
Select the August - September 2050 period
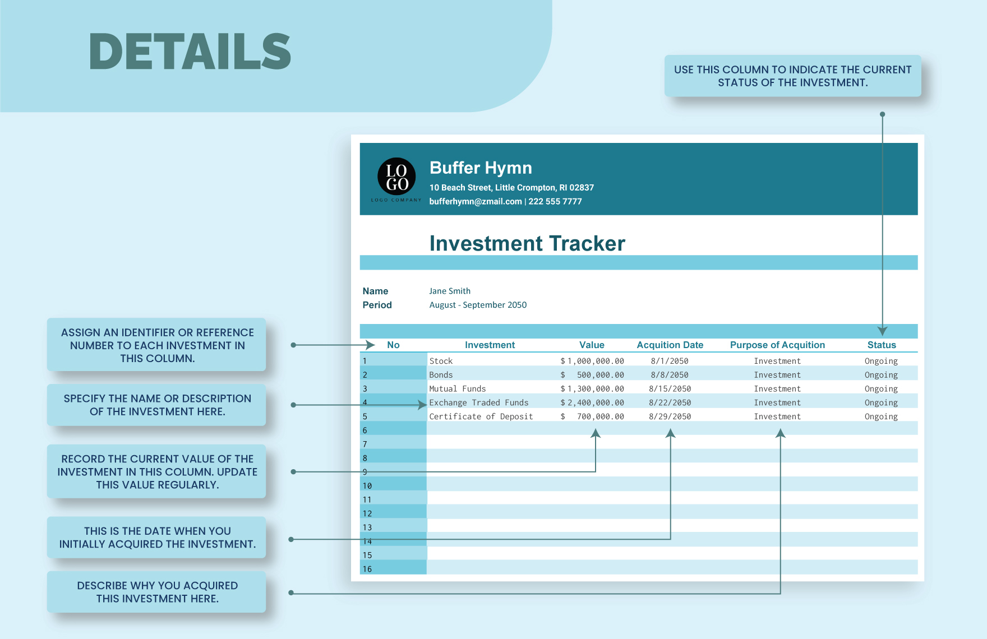478,305
